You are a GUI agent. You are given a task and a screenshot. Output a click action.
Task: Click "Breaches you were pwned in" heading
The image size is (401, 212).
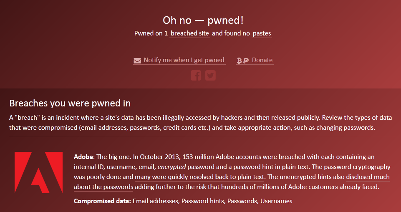(70, 103)
